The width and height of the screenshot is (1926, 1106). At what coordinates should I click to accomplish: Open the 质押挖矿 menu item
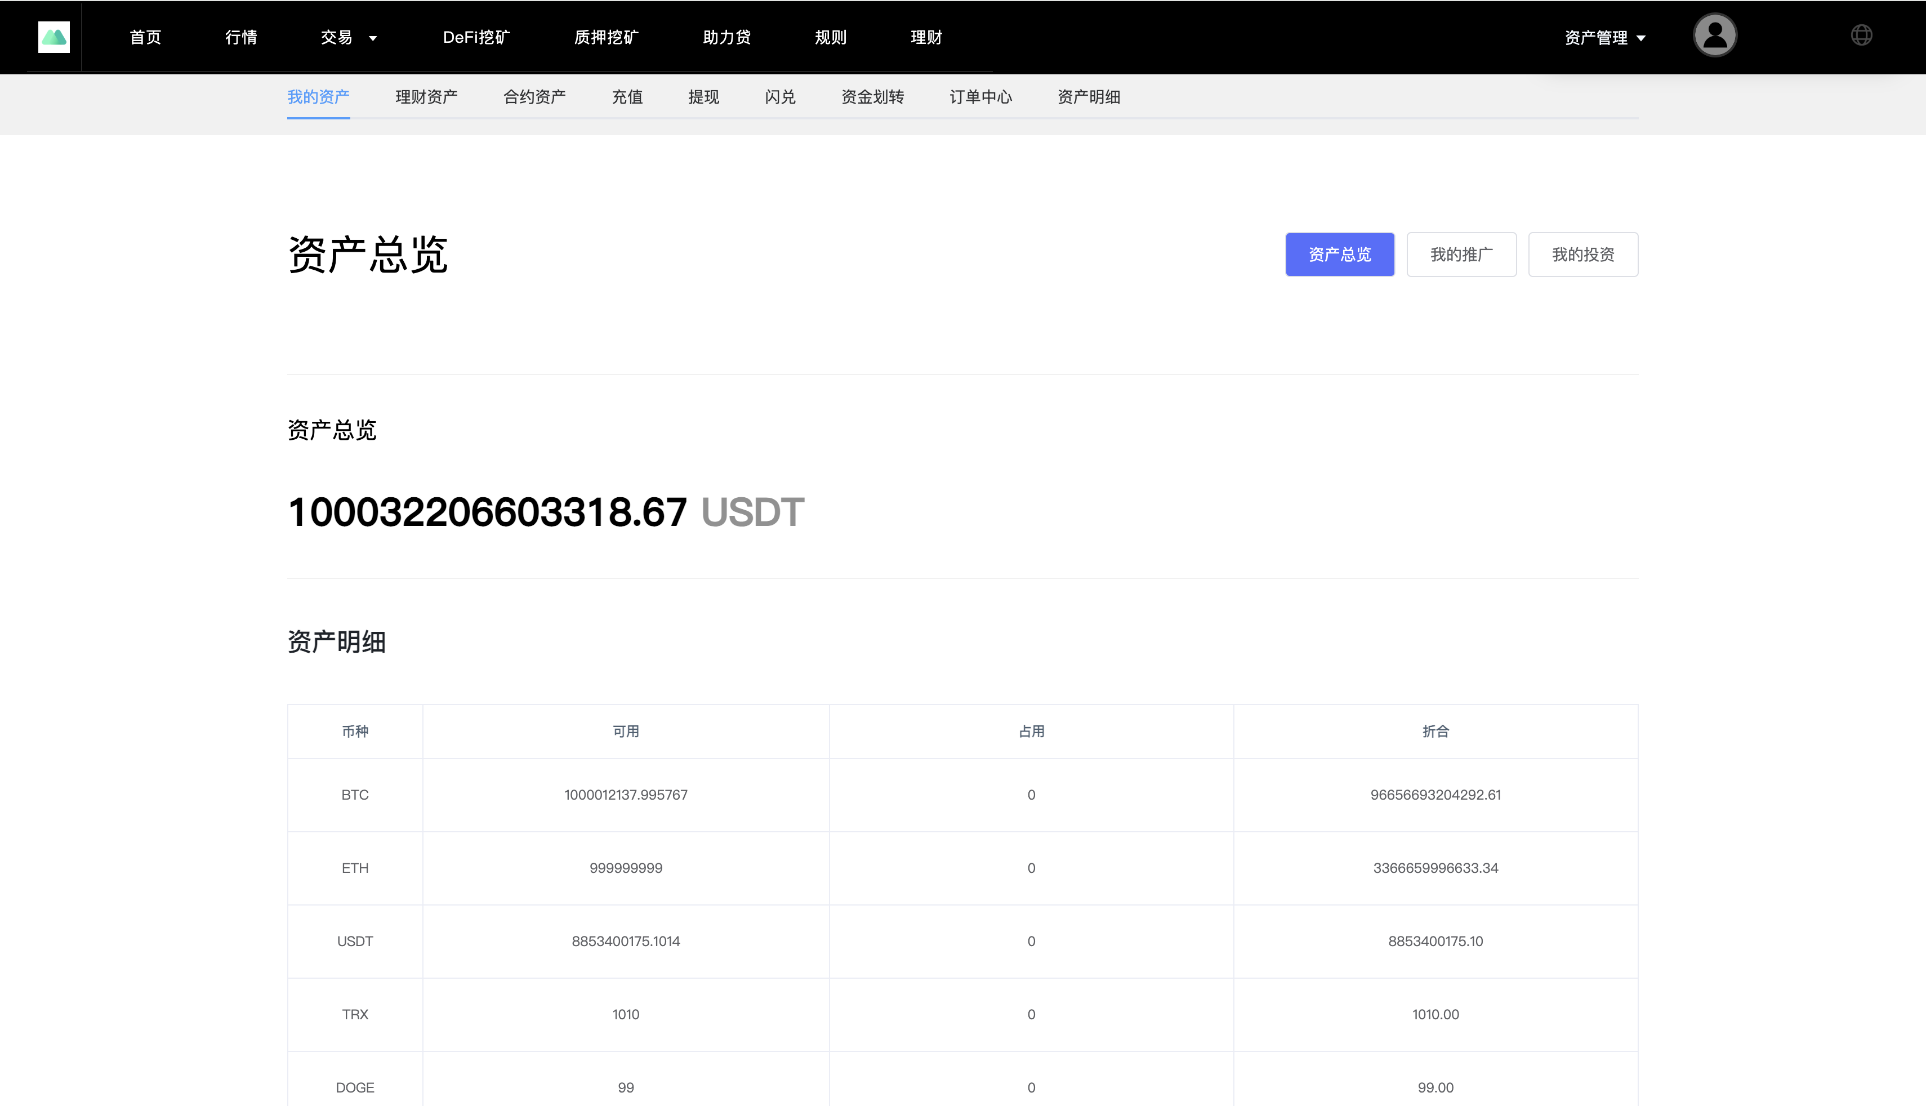point(605,37)
